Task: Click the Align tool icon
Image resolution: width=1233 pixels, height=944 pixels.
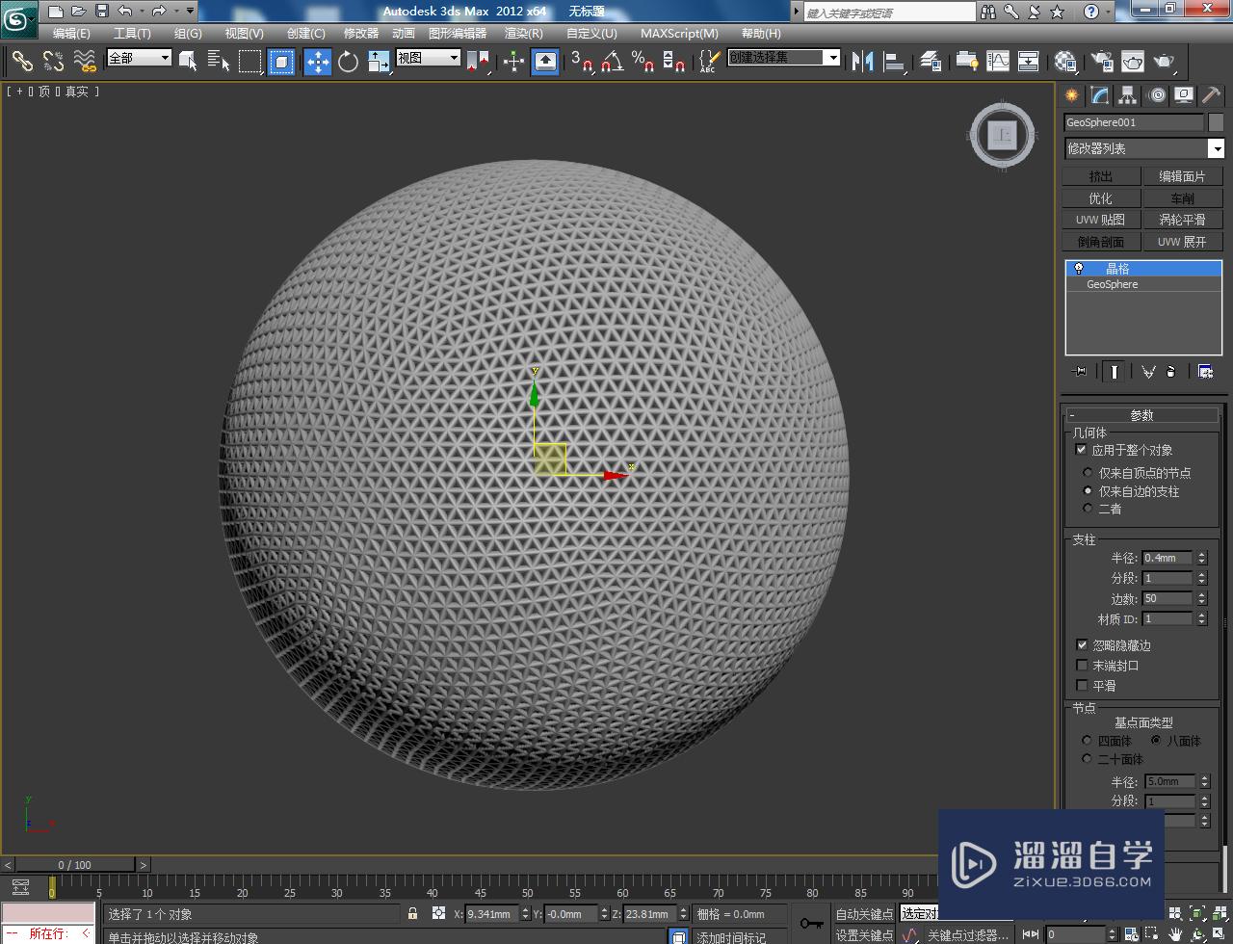Action: tap(895, 62)
